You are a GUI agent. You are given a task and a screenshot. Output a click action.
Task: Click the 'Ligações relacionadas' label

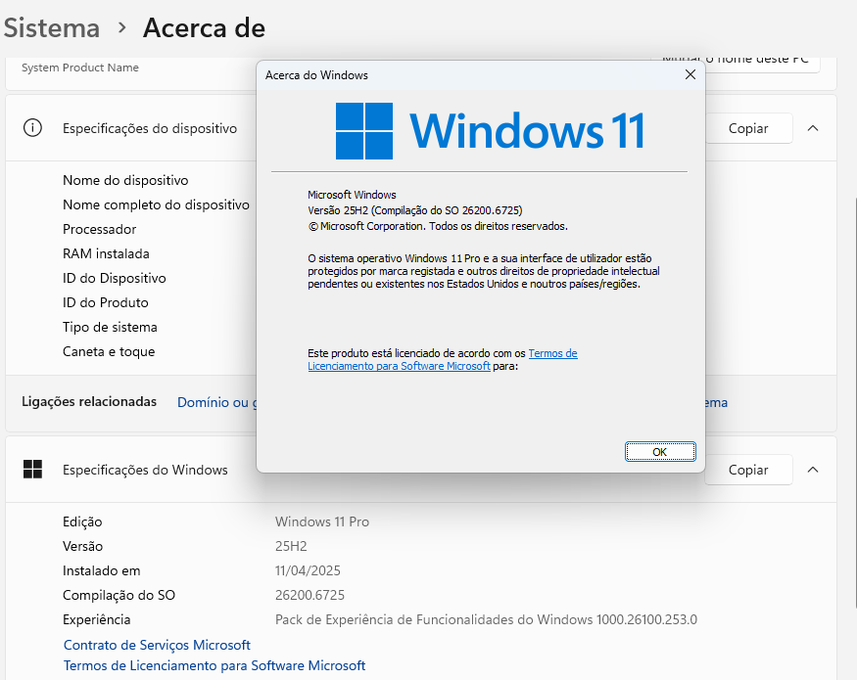pyautogui.click(x=89, y=401)
